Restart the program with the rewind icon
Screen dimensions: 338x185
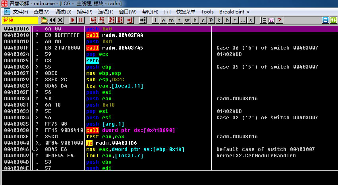coord(52,20)
